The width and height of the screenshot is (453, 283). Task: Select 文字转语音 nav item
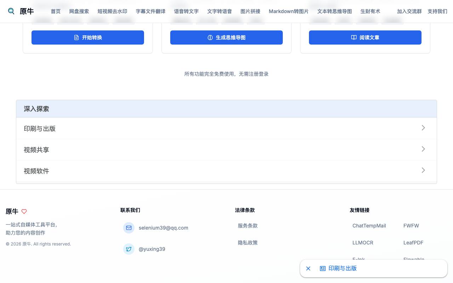tap(220, 11)
